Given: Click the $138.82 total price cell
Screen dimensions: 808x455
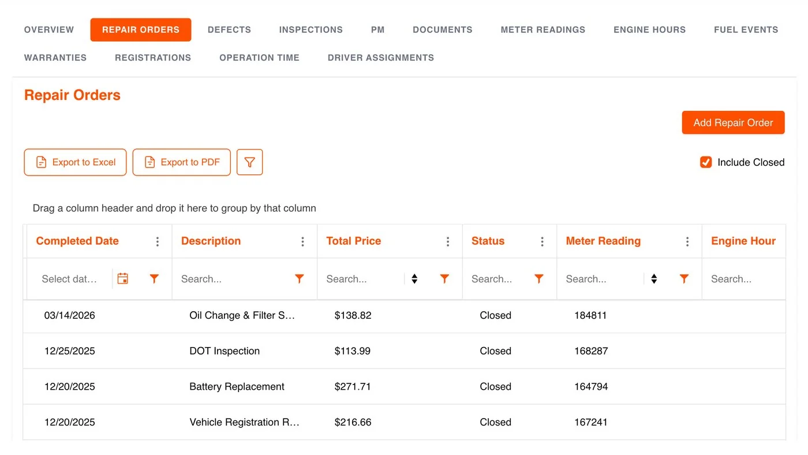Looking at the screenshot, I should coord(353,315).
